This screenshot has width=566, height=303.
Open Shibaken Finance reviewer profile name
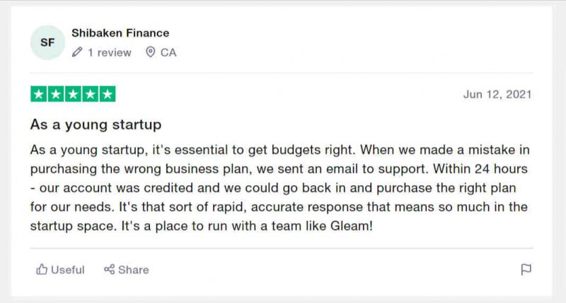click(x=120, y=33)
